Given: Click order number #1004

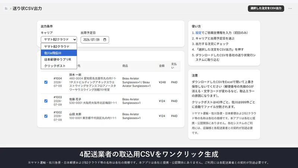Looking at the screenshot, I should (58, 78).
